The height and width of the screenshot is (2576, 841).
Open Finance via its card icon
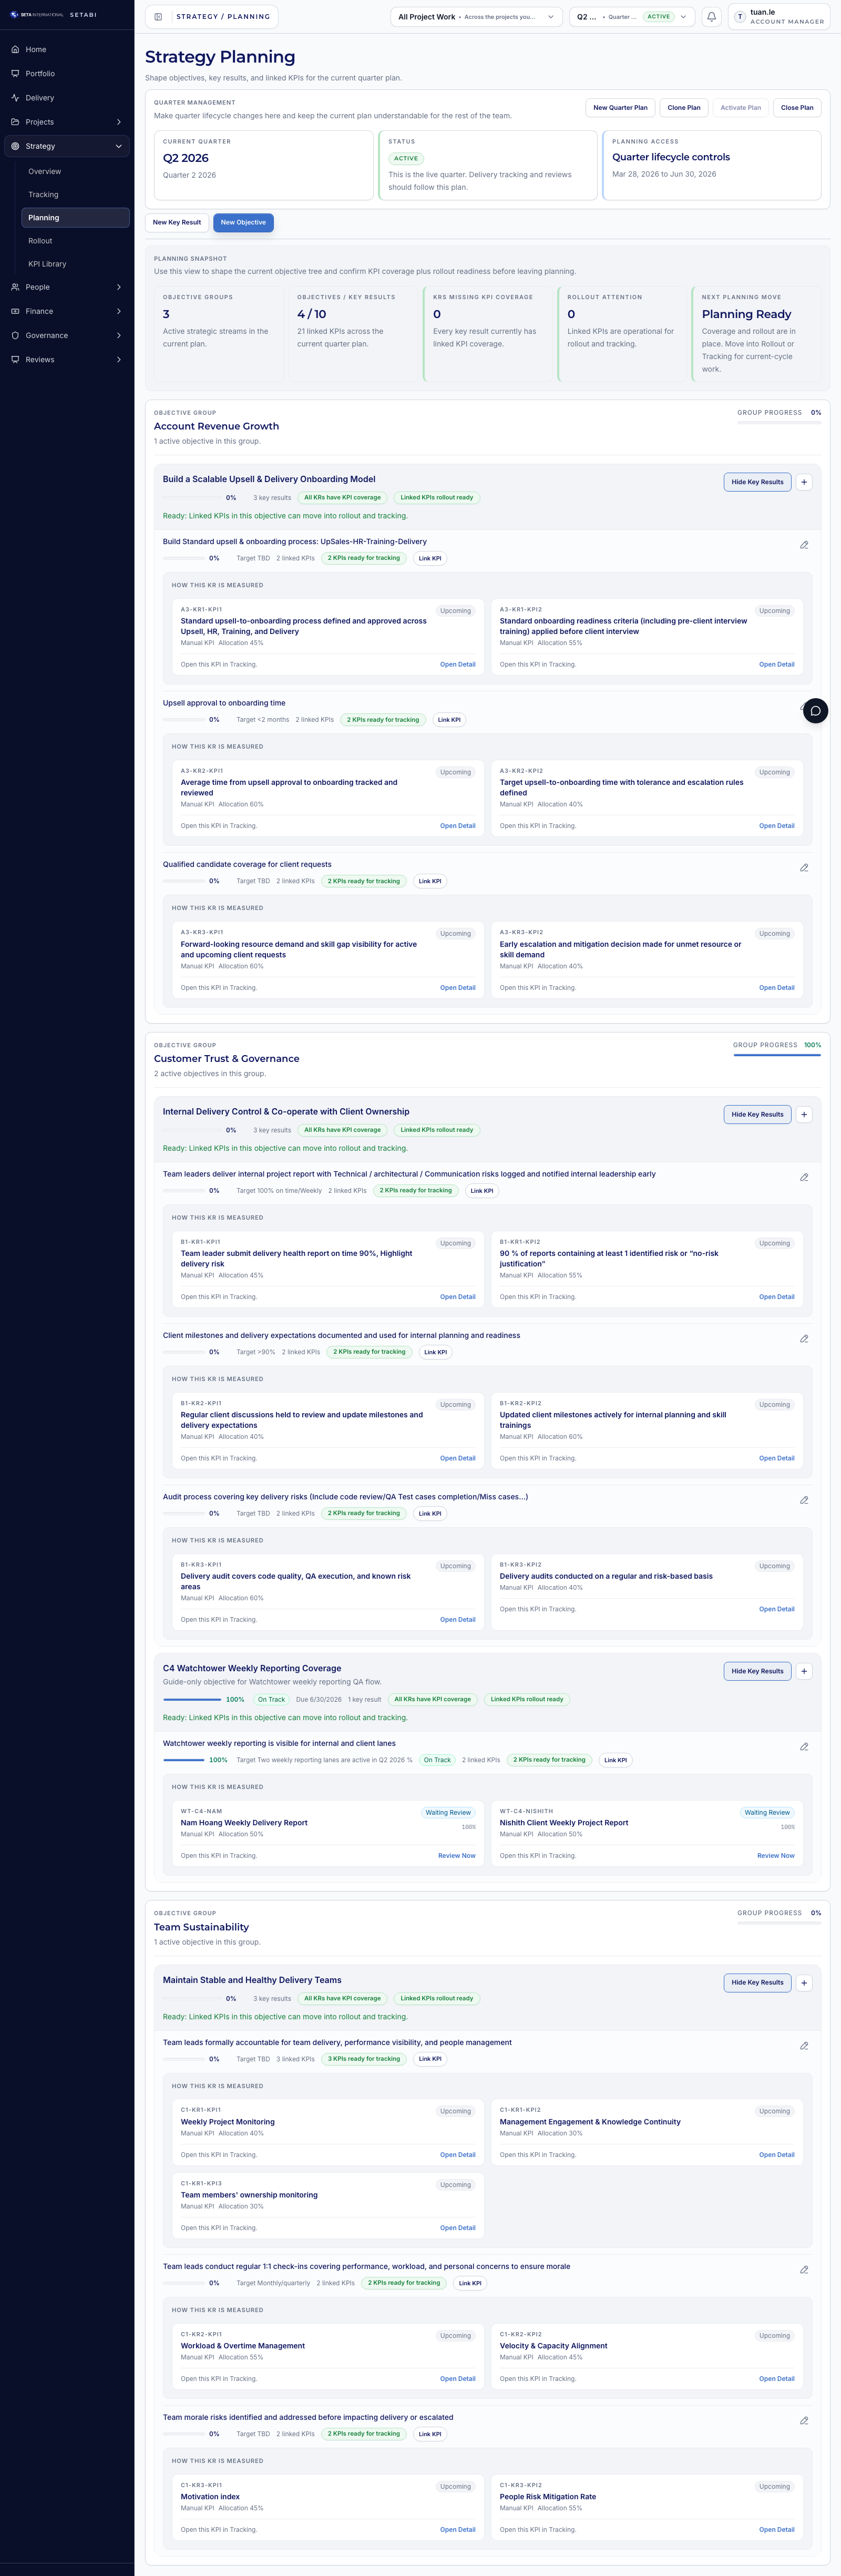tap(15, 311)
